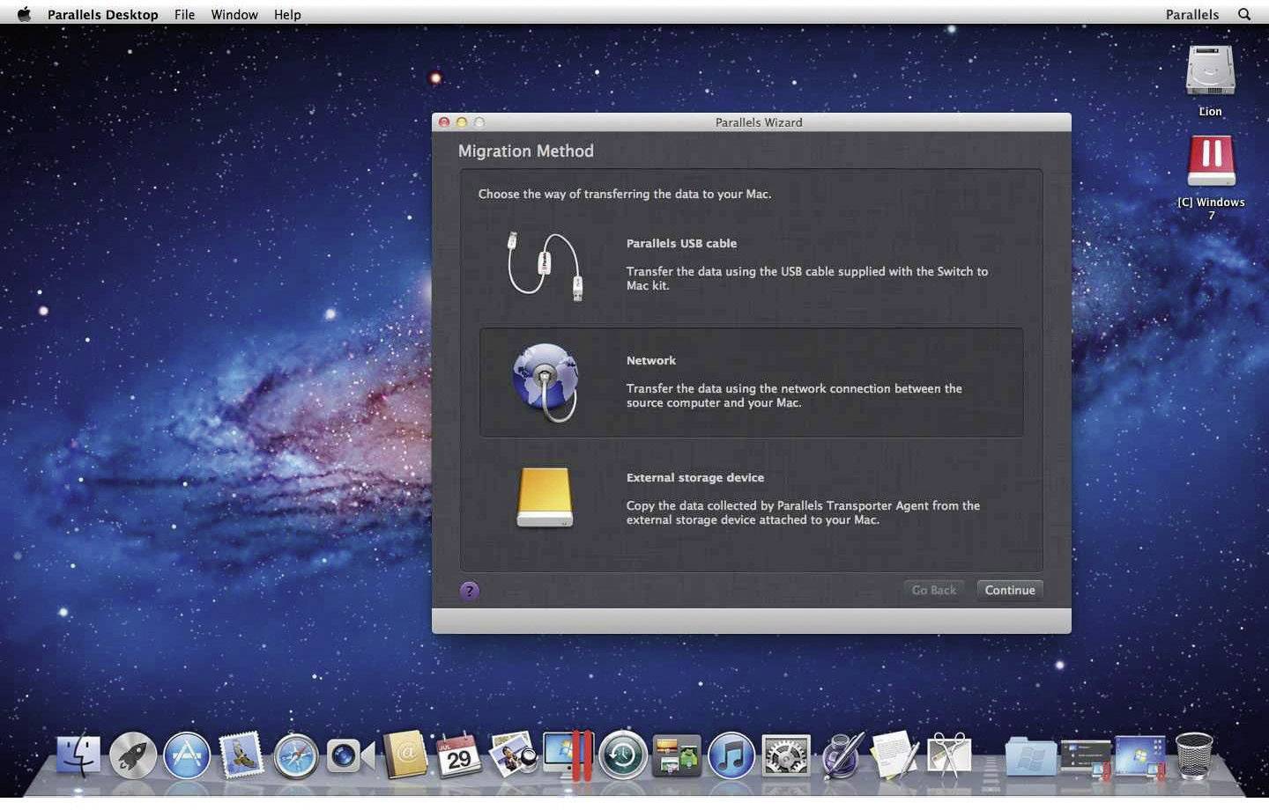Open the Parallels Desktop menu

[103, 14]
